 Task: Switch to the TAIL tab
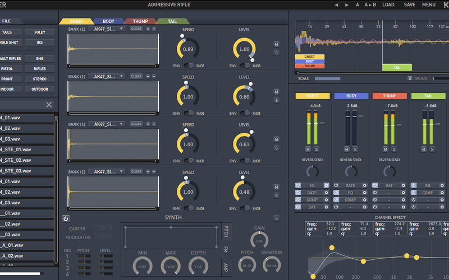pyautogui.click(x=172, y=21)
